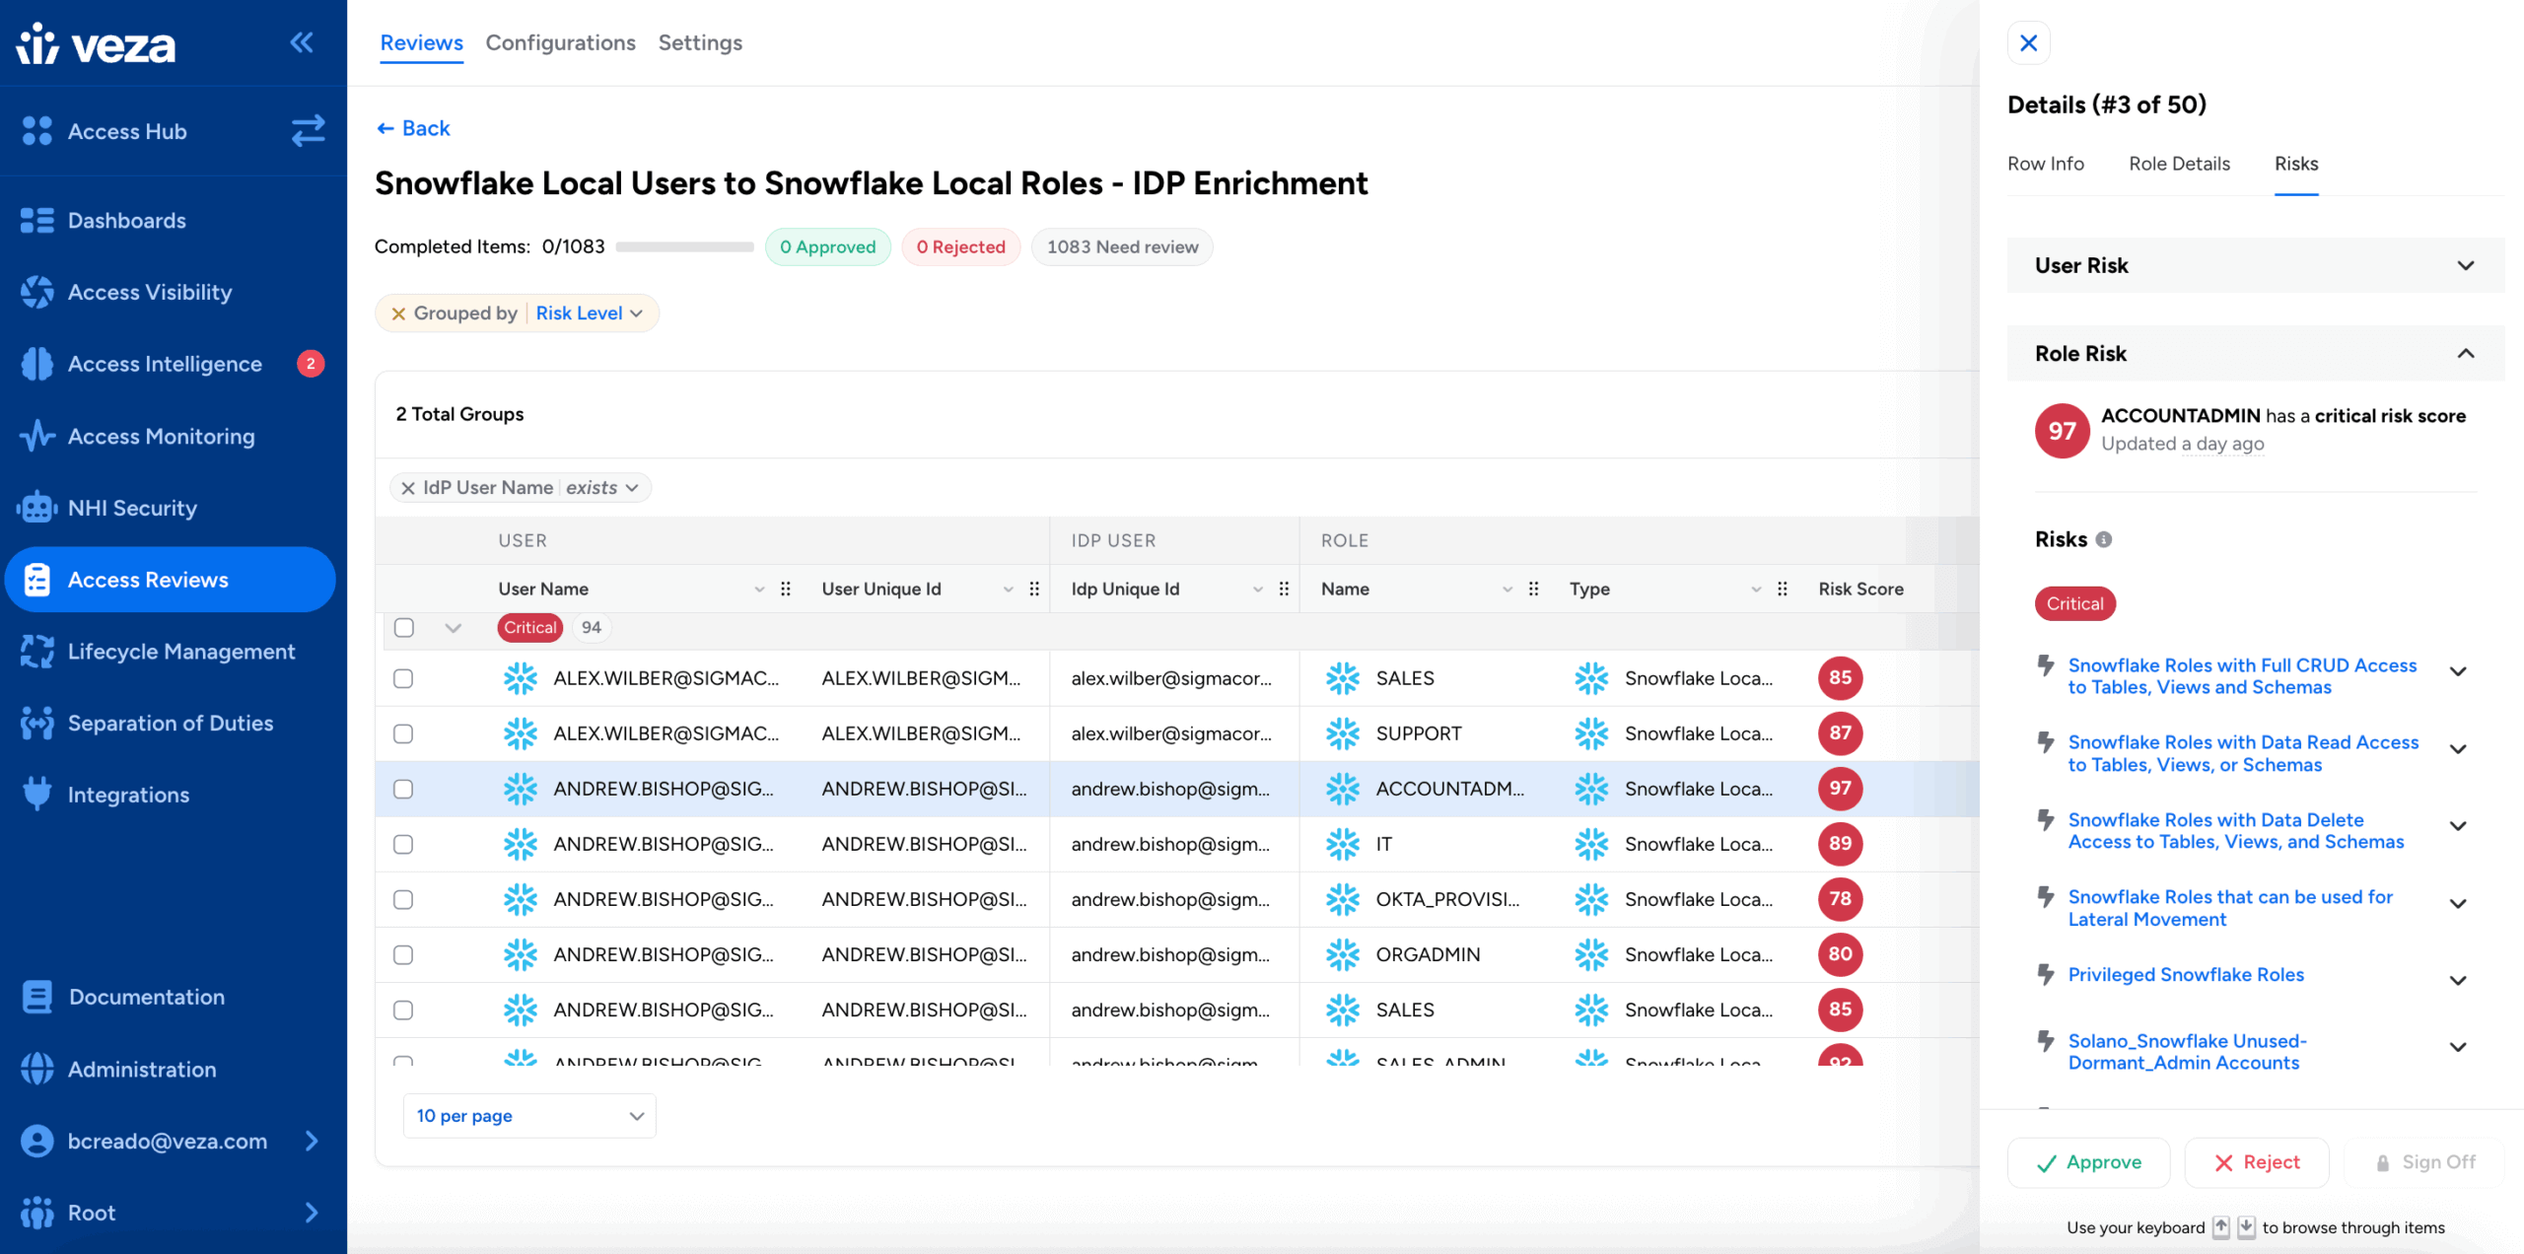Viewport: 2524px width, 1254px height.
Task: Select checkbox for ALEX.WILBER SALES row
Action: (403, 678)
